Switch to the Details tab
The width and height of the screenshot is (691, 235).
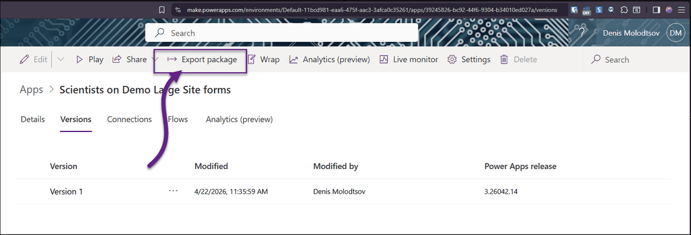tap(33, 119)
